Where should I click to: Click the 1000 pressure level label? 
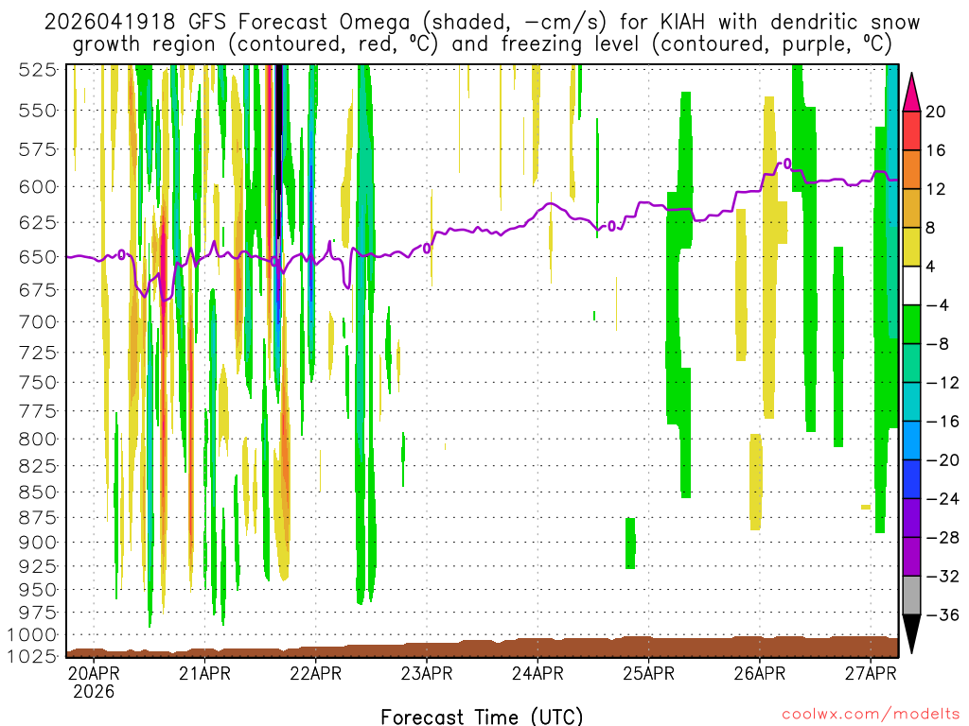click(31, 634)
